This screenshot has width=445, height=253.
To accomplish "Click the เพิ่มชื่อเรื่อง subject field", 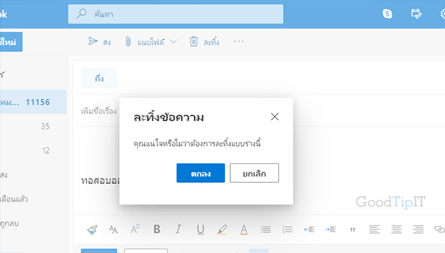I will [99, 111].
